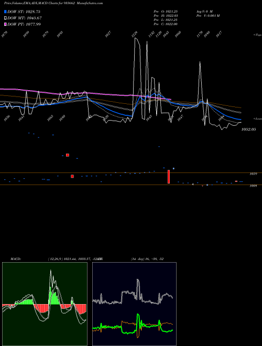Open the MACD histogram chart thumbnail
The height and width of the screenshot is (346, 262).
click(x=45, y=304)
